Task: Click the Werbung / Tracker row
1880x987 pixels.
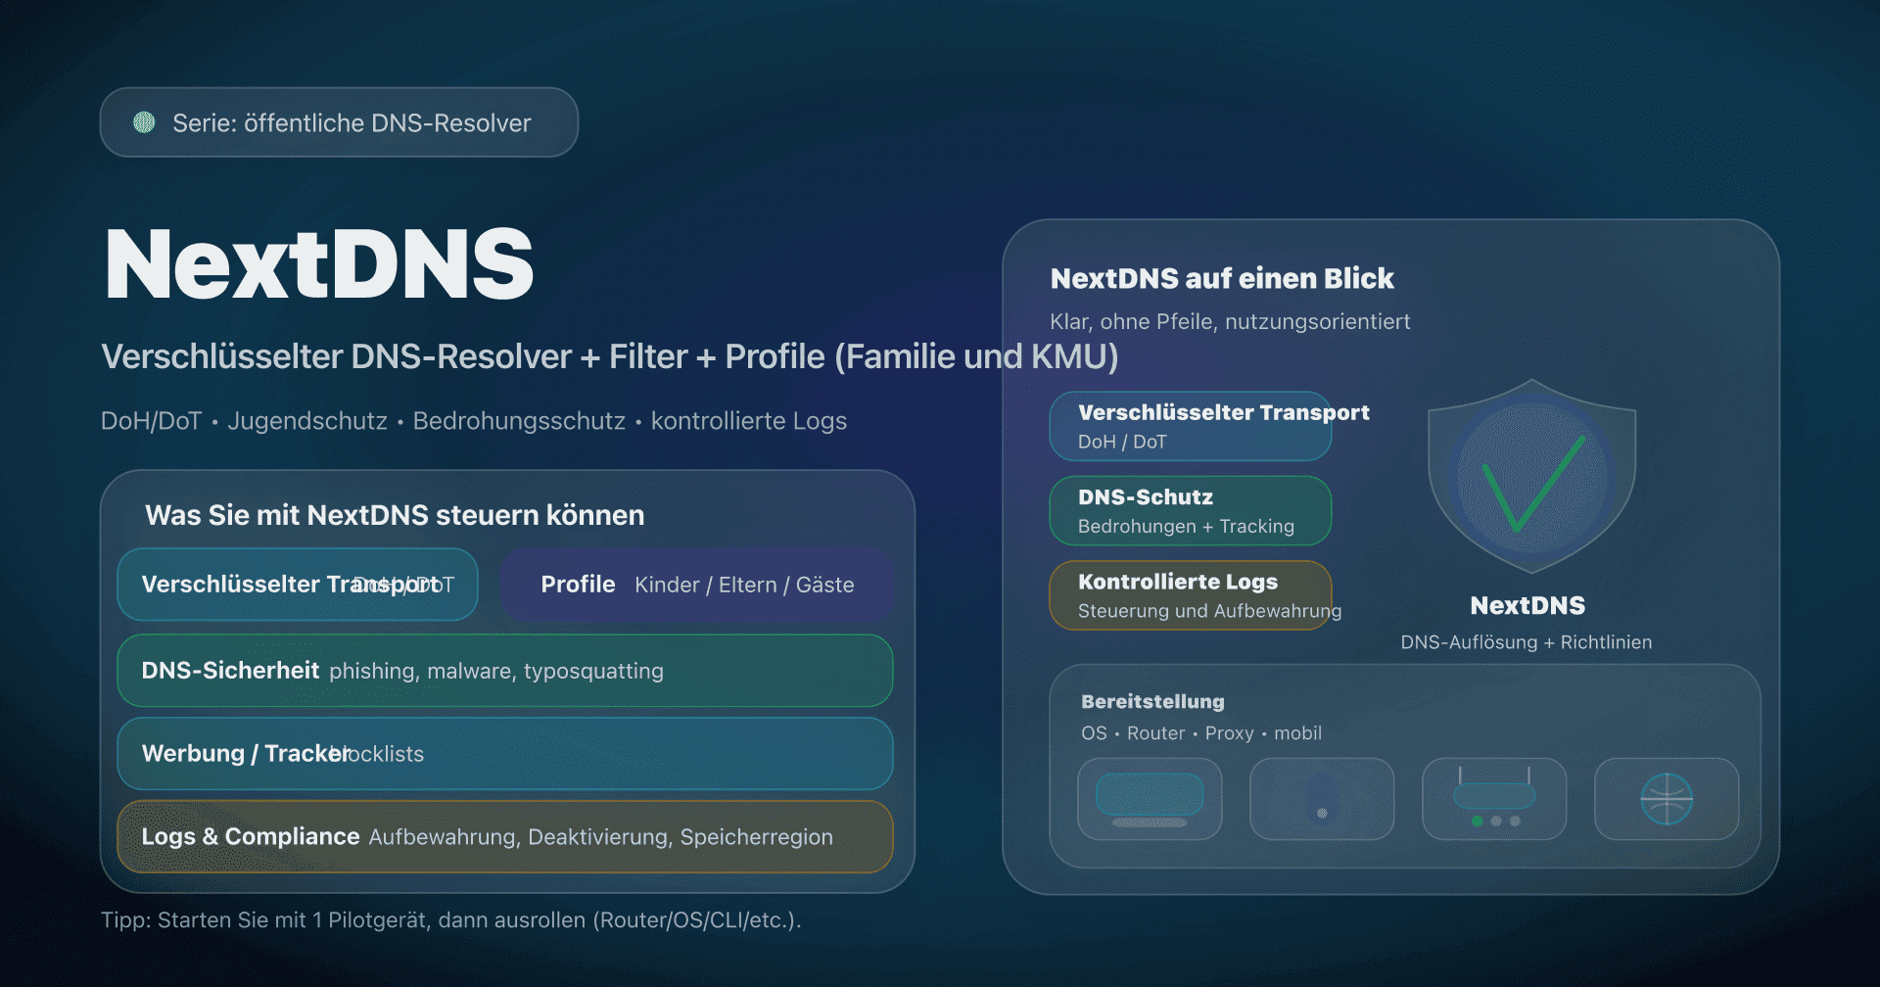Action: [505, 754]
